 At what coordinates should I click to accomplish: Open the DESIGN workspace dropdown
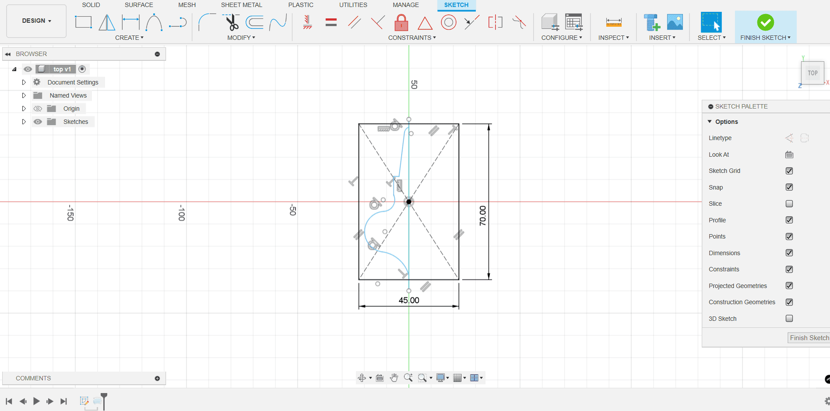36,21
